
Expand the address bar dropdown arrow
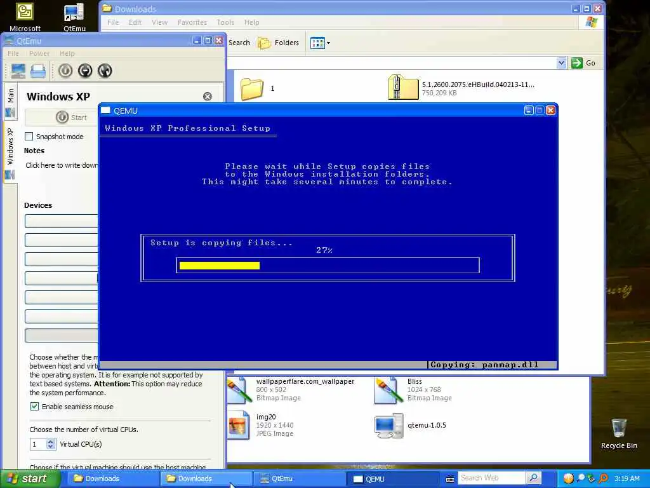tap(561, 63)
